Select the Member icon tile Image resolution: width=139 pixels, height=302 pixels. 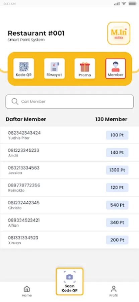(x=116, y=68)
